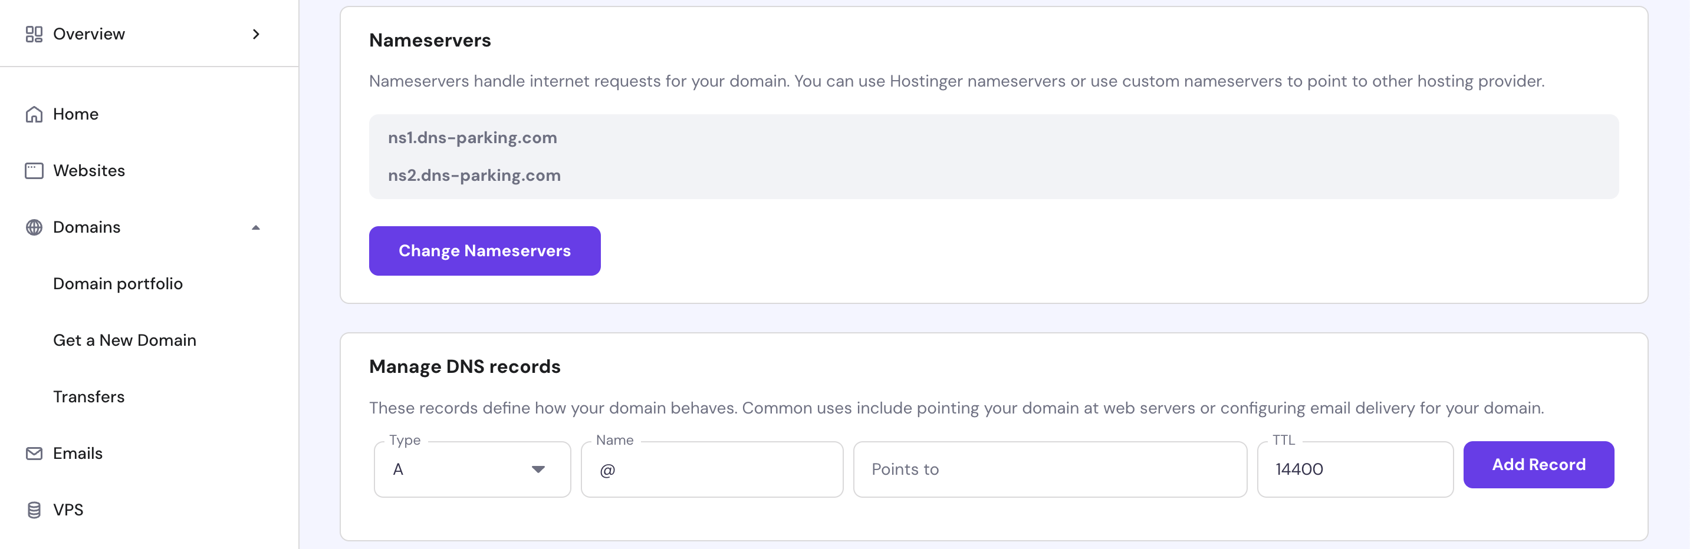This screenshot has width=1690, height=549.
Task: Click the Emails envelope icon
Action: pos(34,454)
